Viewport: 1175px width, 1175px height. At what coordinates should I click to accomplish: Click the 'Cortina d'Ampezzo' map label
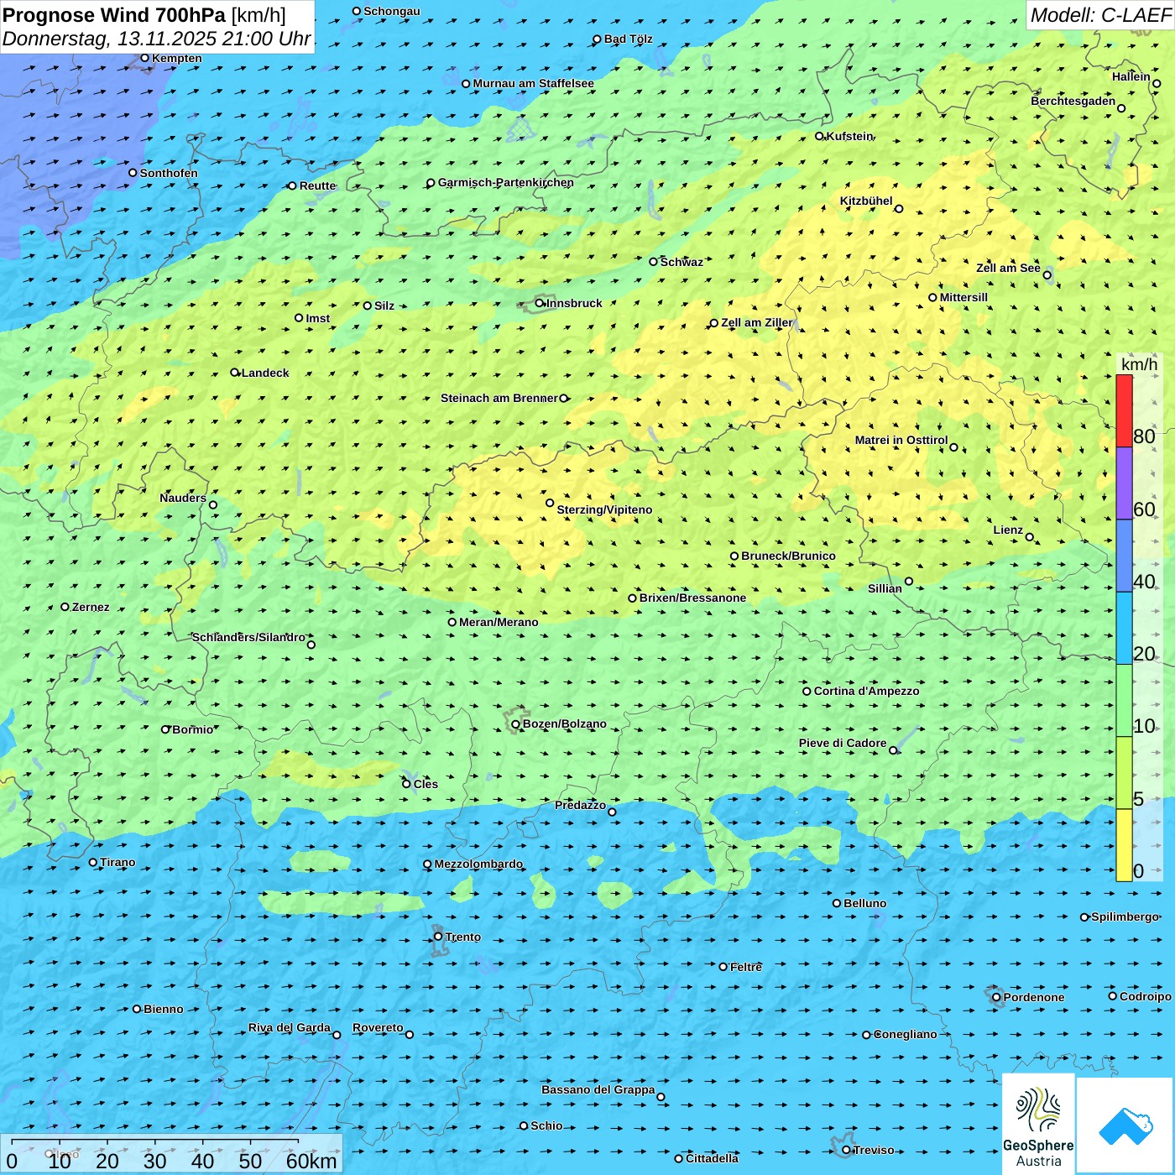pyautogui.click(x=866, y=691)
